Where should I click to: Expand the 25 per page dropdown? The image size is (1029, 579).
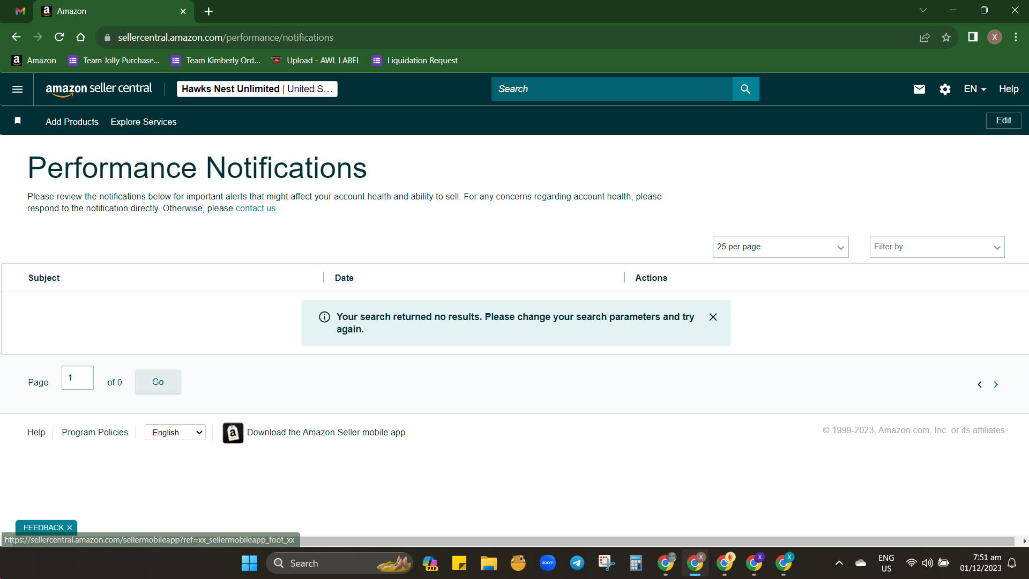pos(780,247)
